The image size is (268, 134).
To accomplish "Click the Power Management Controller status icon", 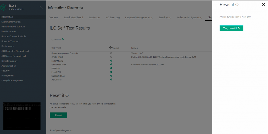I will [111, 53].
